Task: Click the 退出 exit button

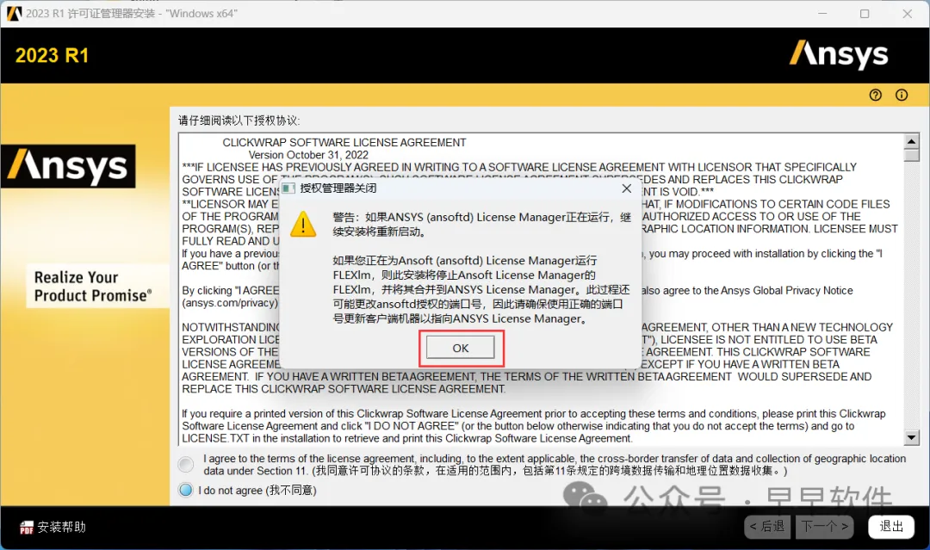Action: point(891,526)
